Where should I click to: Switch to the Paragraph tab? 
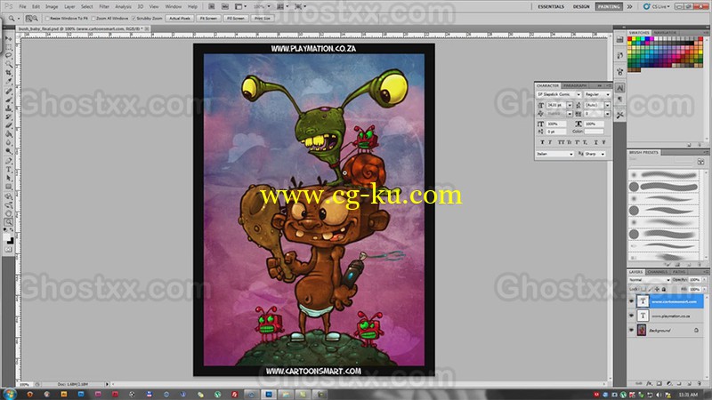click(x=575, y=85)
